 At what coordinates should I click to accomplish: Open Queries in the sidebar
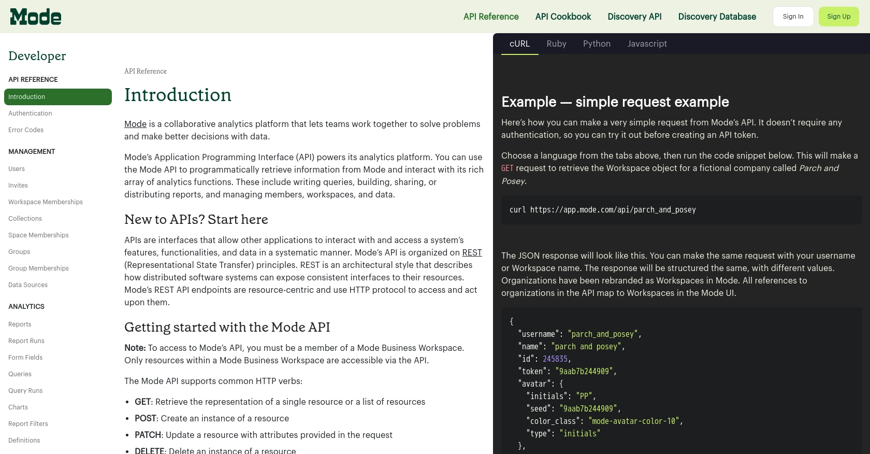click(20, 374)
